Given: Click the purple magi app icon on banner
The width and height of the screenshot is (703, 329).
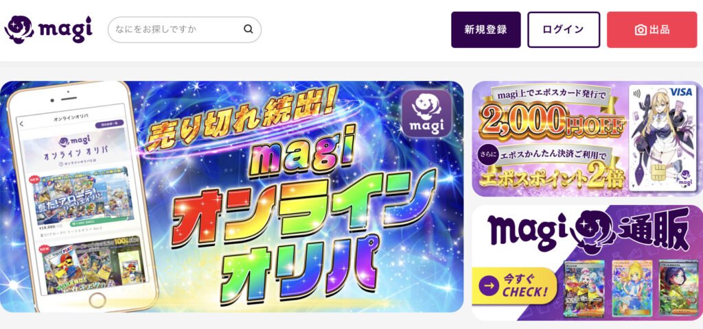Looking at the screenshot, I should [426, 113].
